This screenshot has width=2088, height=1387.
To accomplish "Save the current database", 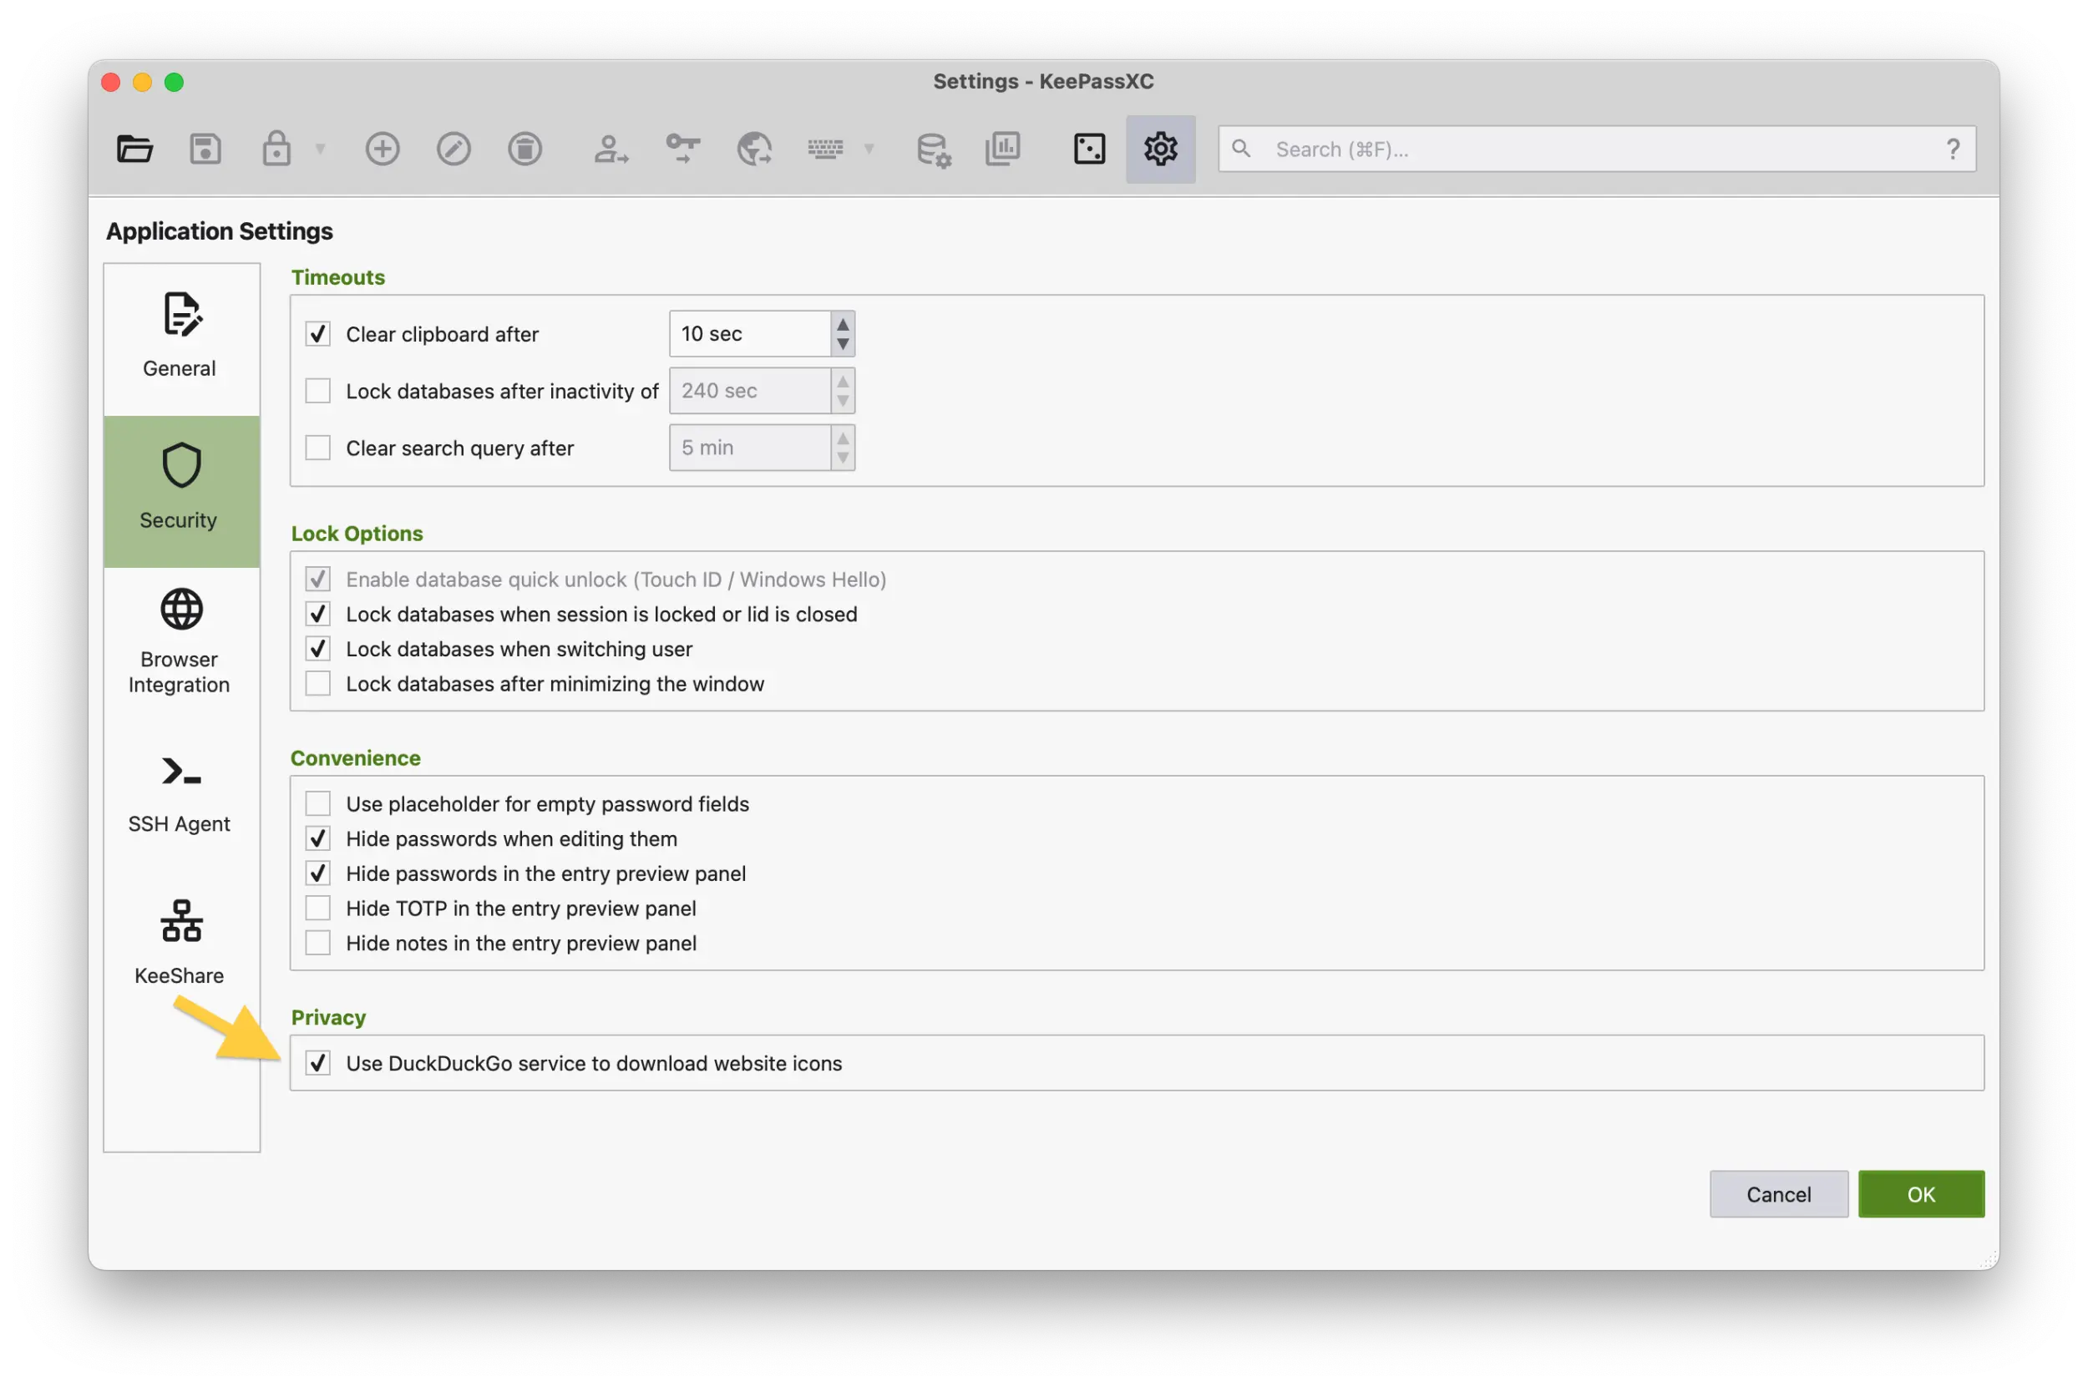I will point(205,149).
